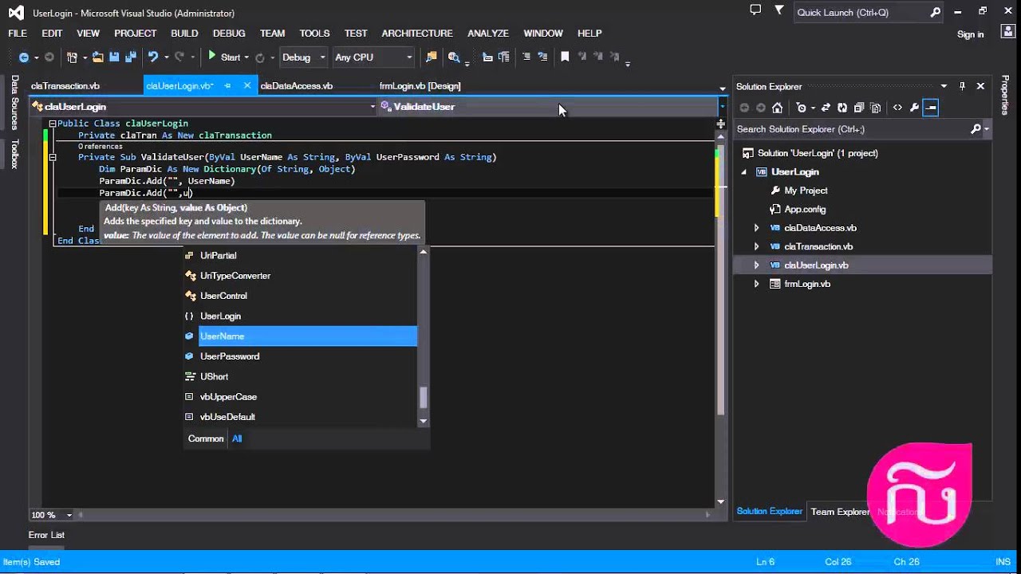Viewport: 1021px width, 574px height.
Task: Collapse the UserLogin project node
Action: click(x=744, y=172)
